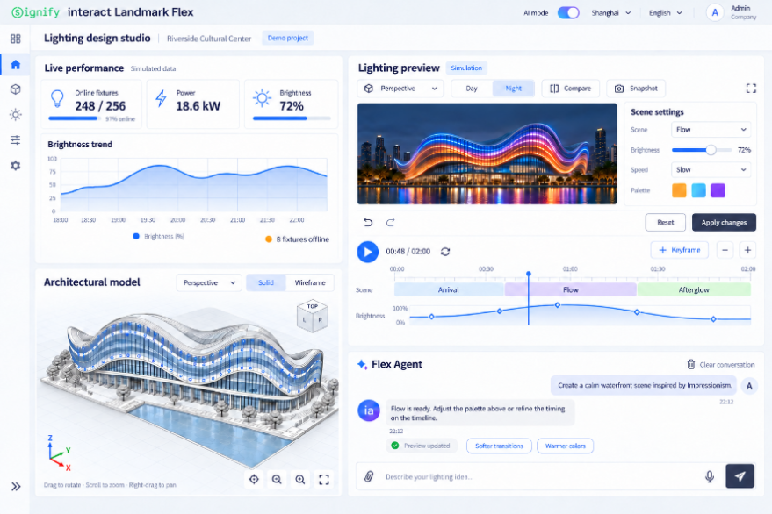Select the Arrival scene segment on the timeline
Image resolution: width=772 pixels, height=514 pixels.
tap(449, 289)
